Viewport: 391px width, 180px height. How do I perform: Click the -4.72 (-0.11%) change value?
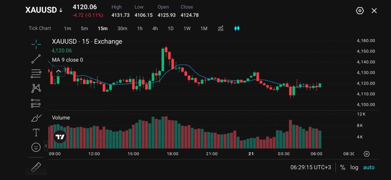click(x=88, y=15)
